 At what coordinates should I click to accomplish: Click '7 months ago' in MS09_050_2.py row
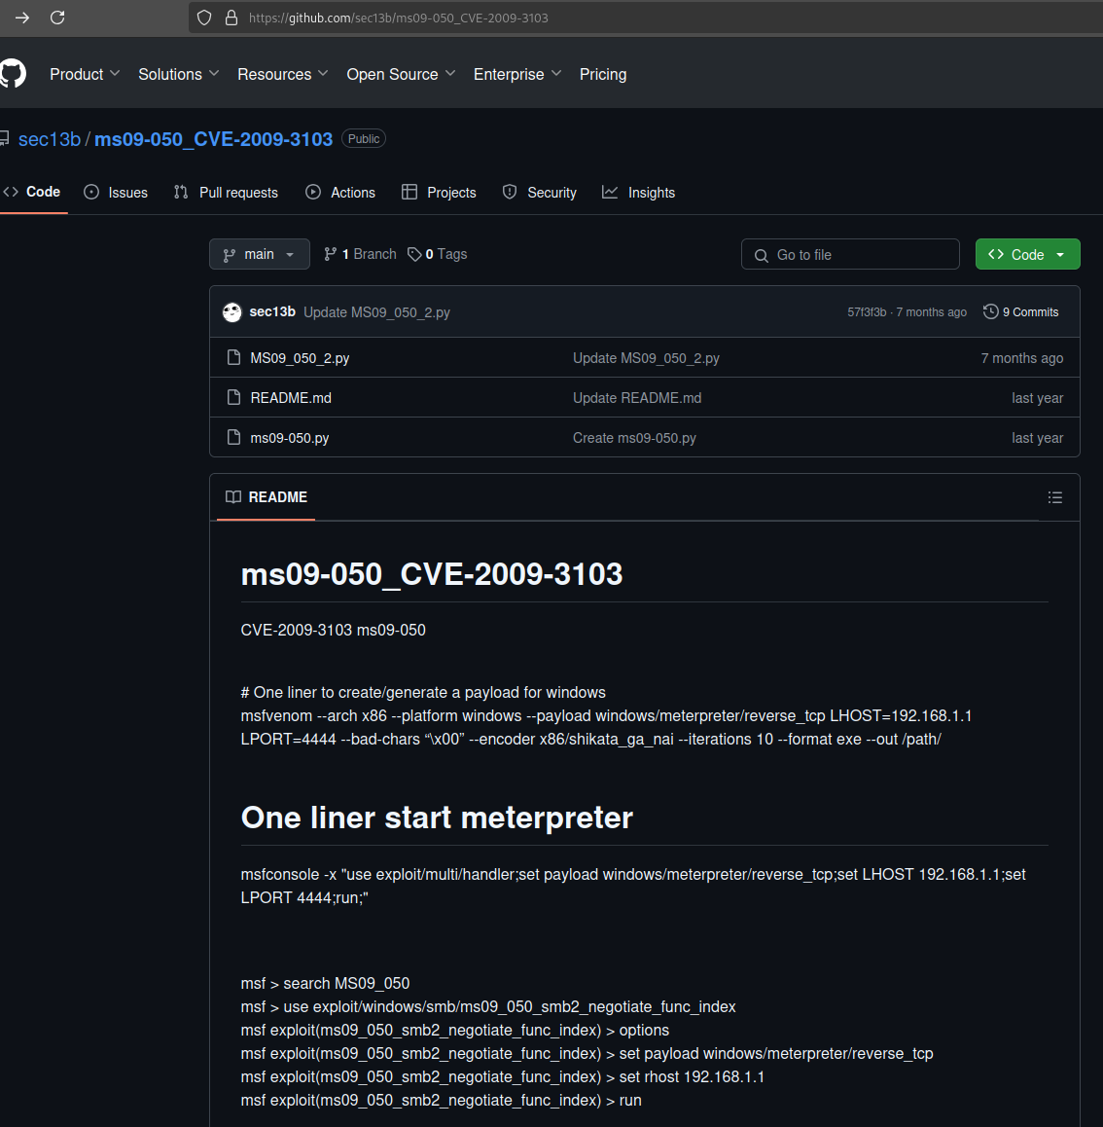[1022, 358]
